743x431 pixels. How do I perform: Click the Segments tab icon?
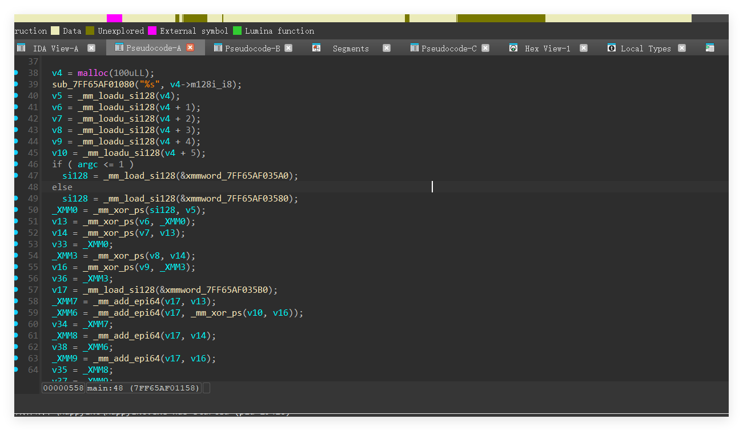point(316,48)
